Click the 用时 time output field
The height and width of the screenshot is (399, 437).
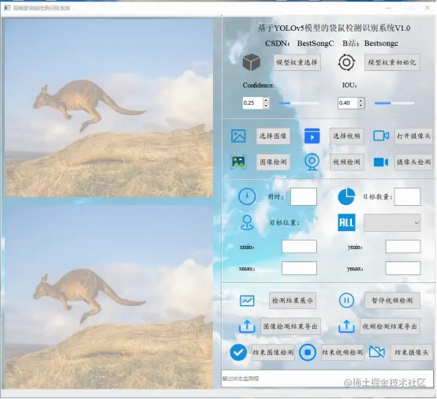[x=304, y=196]
